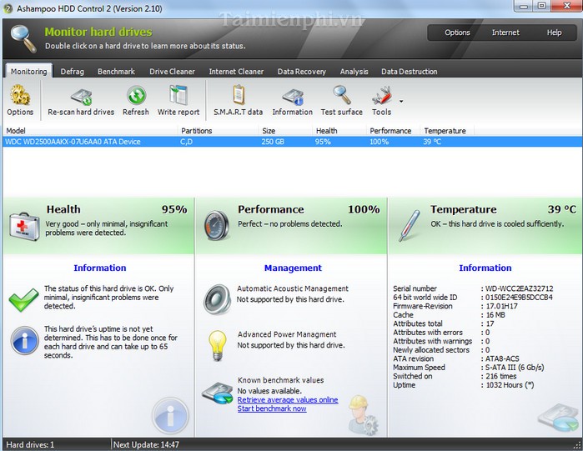Click the Start benchmark now link
Image resolution: width=583 pixels, height=451 pixels.
272,408
